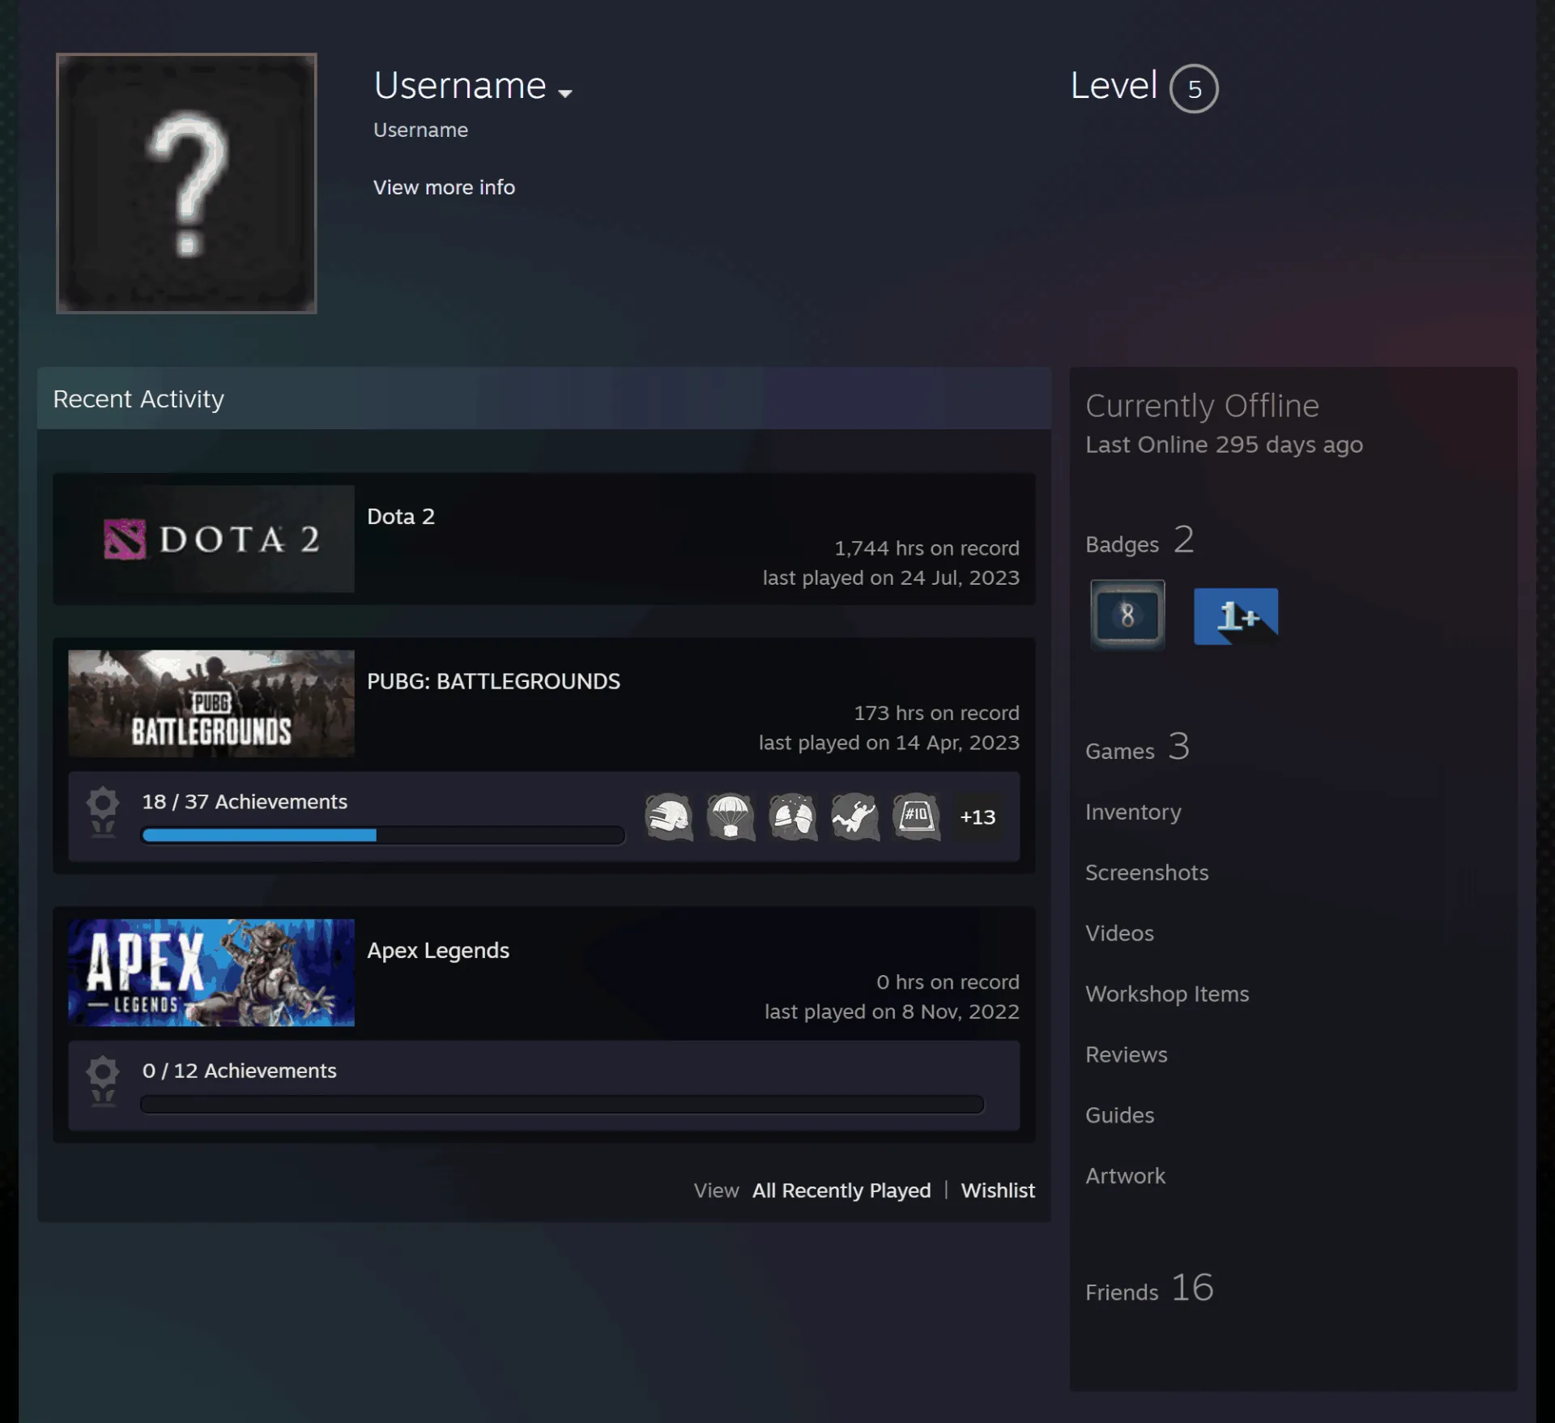Screen dimensions: 1555x1423
Task: Click 'Last Online 295 days ago' text
Action: click(1224, 445)
